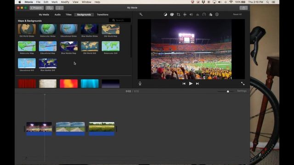Choose the orange-red gradient background swatch
The width and height of the screenshot is (294, 165).
pyautogui.click(x=68, y=83)
